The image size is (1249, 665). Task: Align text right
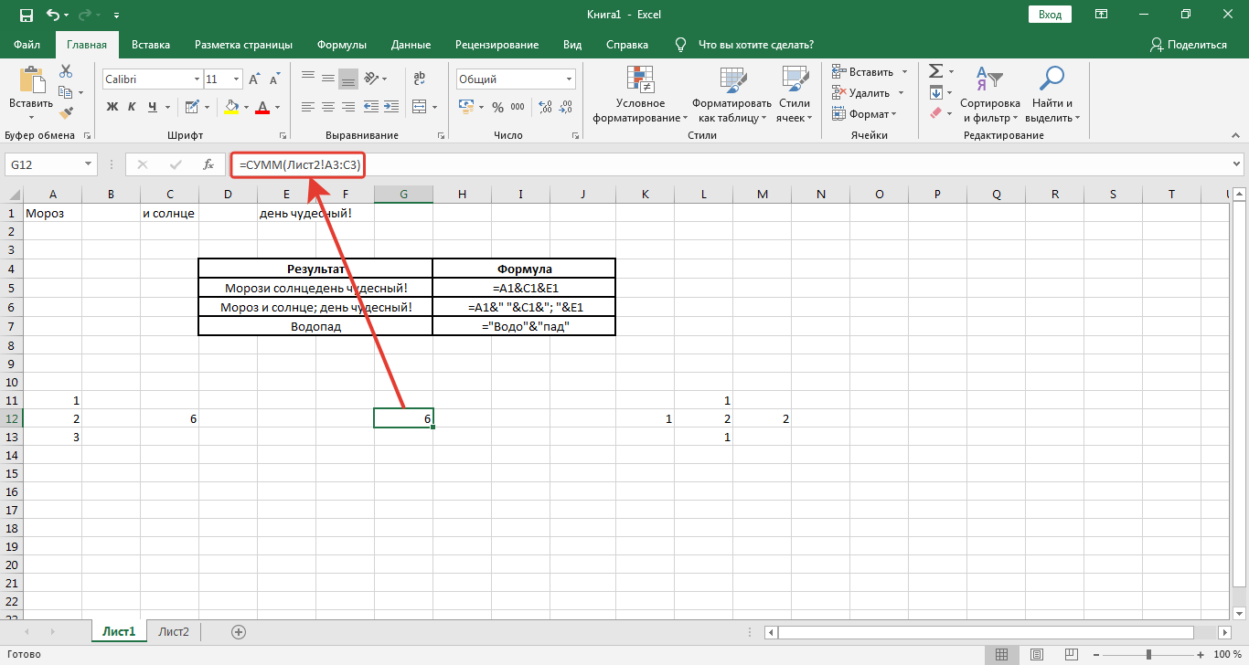tap(347, 107)
